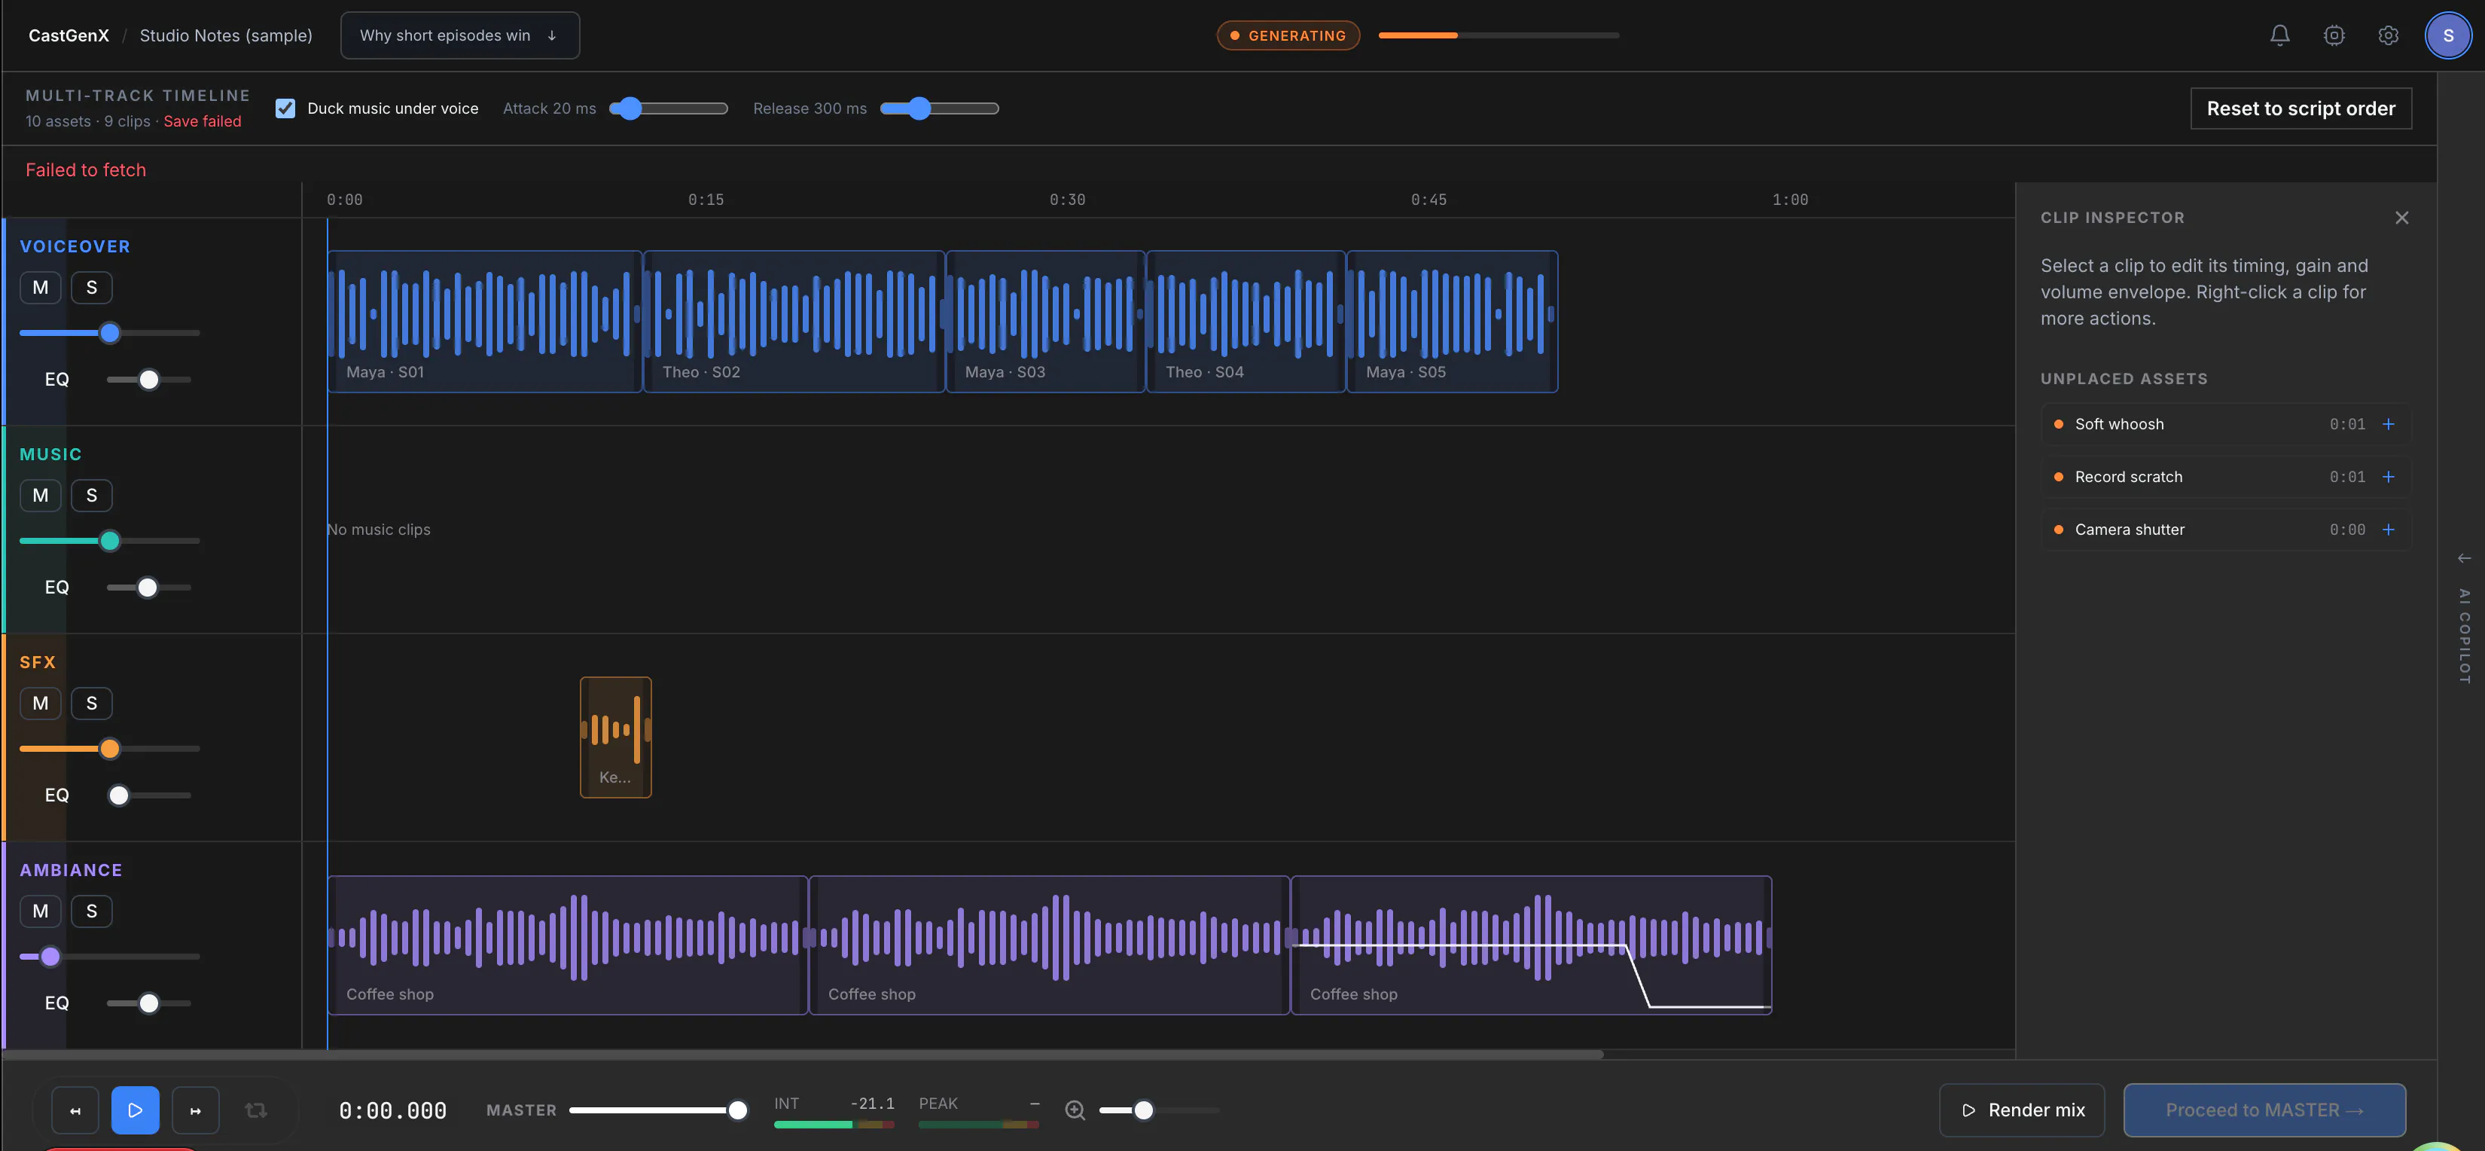Mute the SFX track

point(41,704)
